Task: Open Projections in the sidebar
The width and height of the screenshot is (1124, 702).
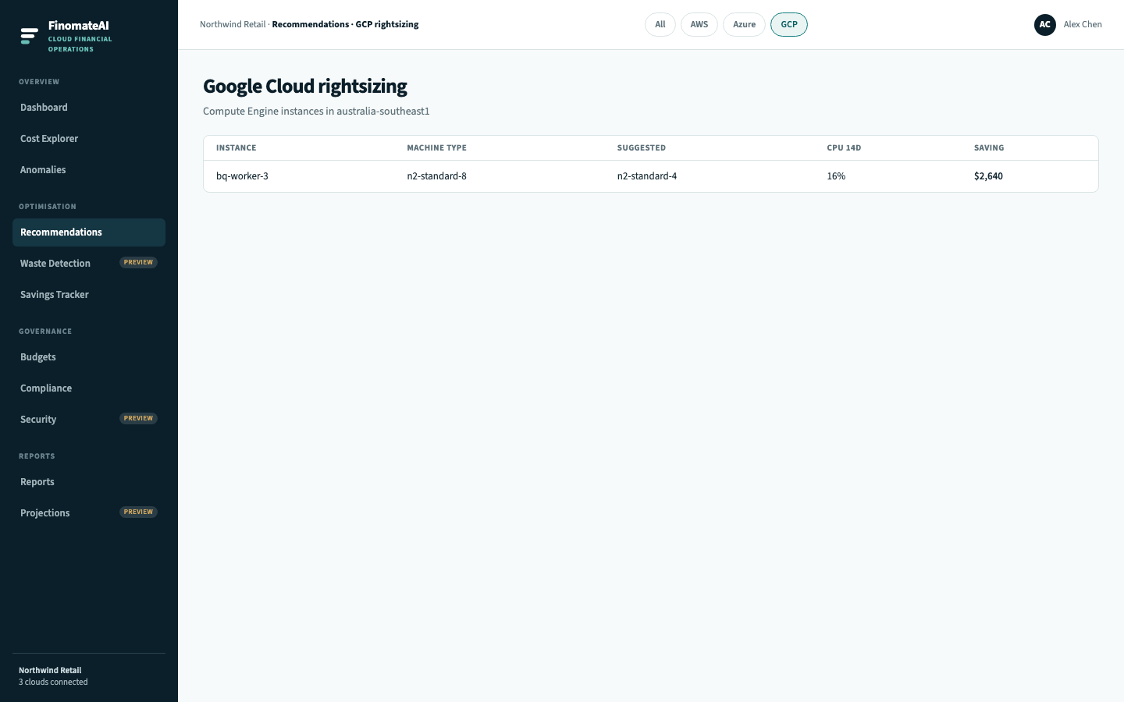Action: pyautogui.click(x=89, y=513)
